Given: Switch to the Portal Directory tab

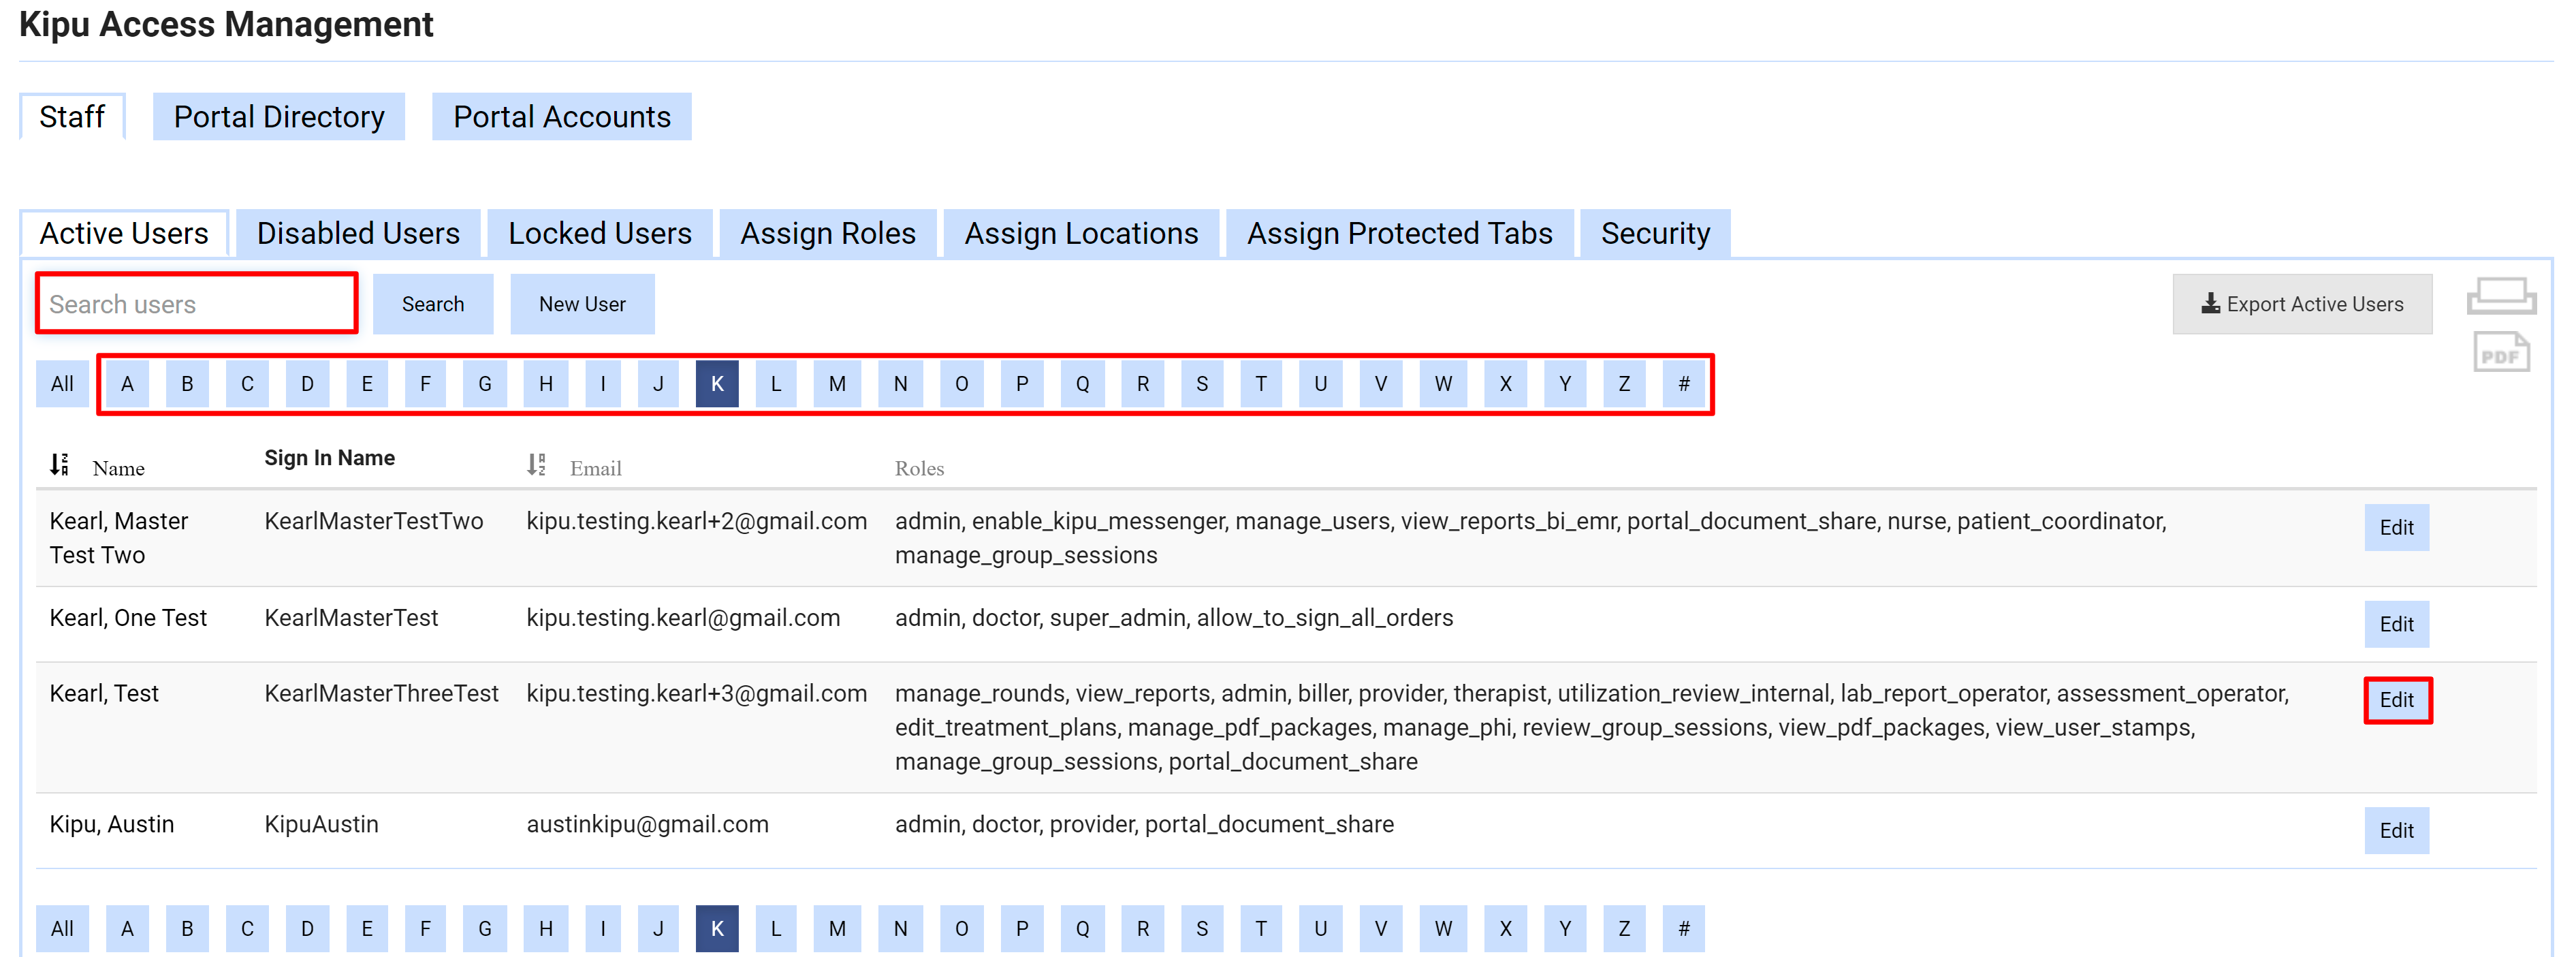Looking at the screenshot, I should click(278, 116).
